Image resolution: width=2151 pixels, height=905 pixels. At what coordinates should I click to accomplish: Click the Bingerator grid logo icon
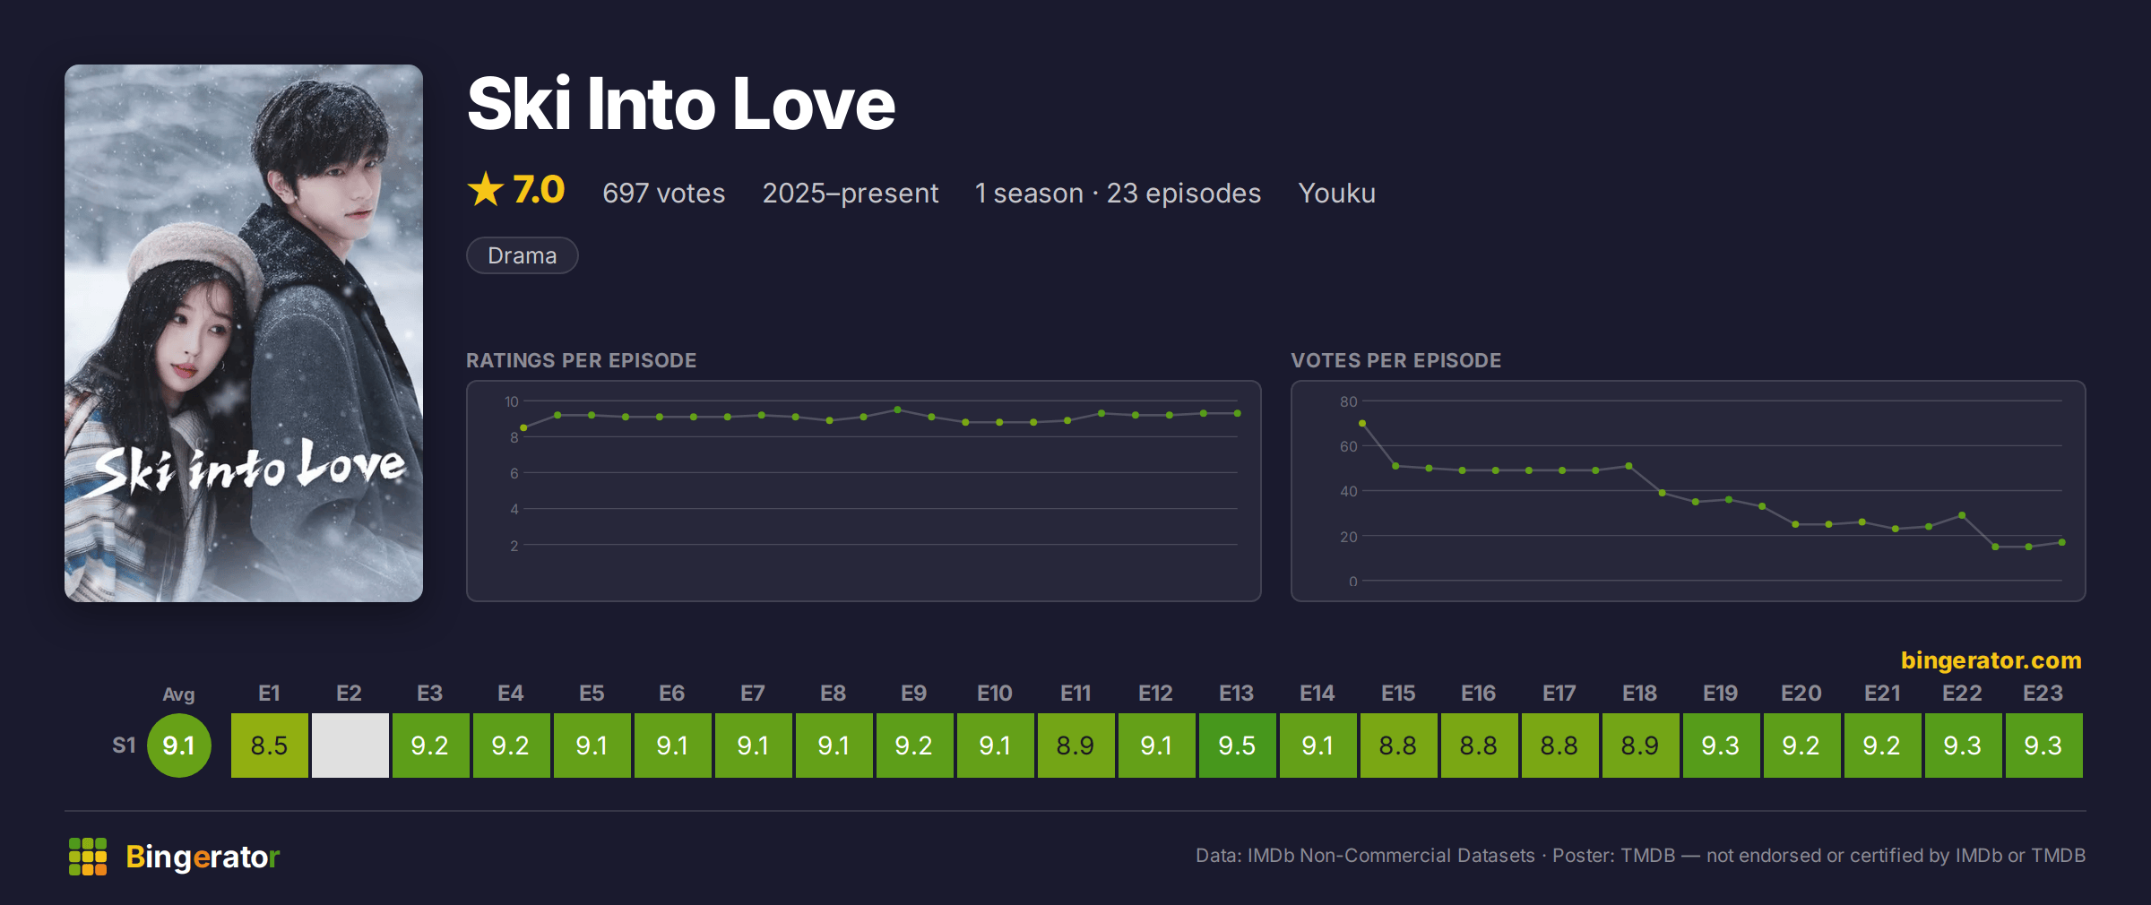click(88, 857)
